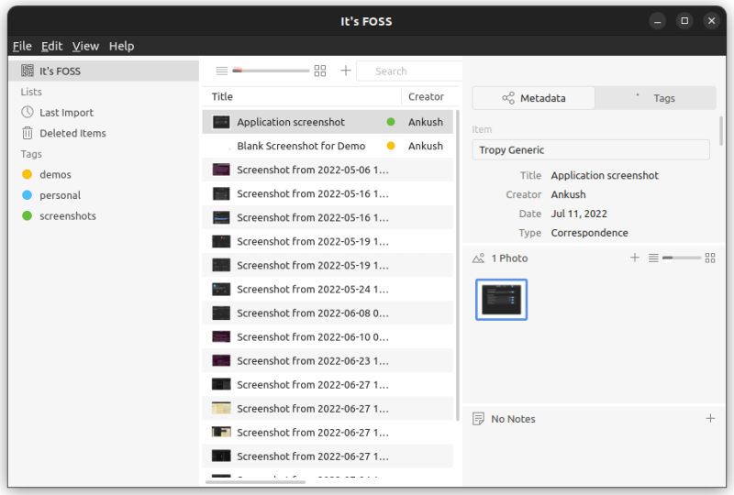Open the File menu
This screenshot has height=495, width=734.
point(22,46)
